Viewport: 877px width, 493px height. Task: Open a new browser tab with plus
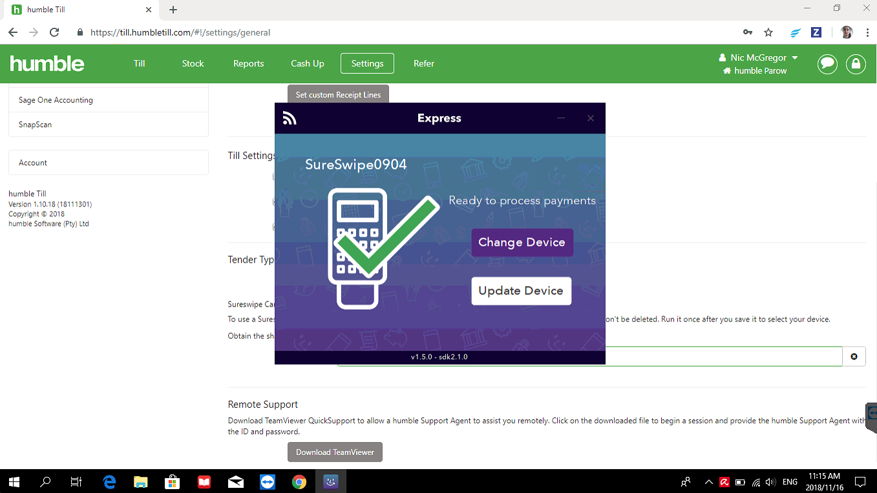click(x=173, y=10)
